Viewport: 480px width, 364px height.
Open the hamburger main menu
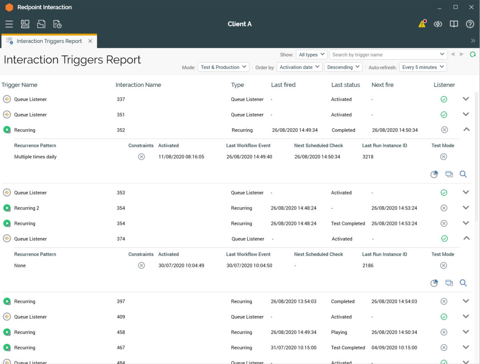[9, 24]
